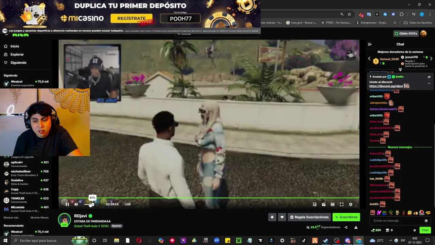The height and width of the screenshot is (245, 435).
Task: Open the Entrepreneur bookmark
Action: tap(371, 23)
